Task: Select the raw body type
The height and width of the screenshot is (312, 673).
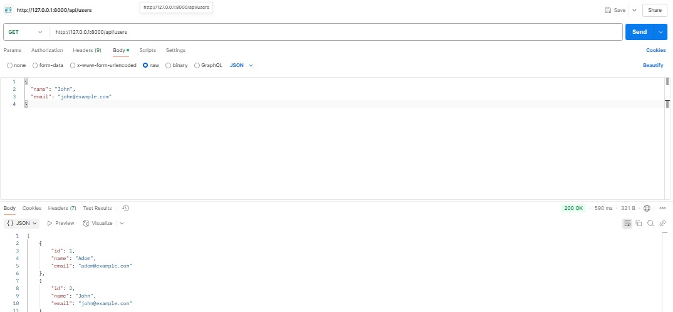Action: coord(145,66)
